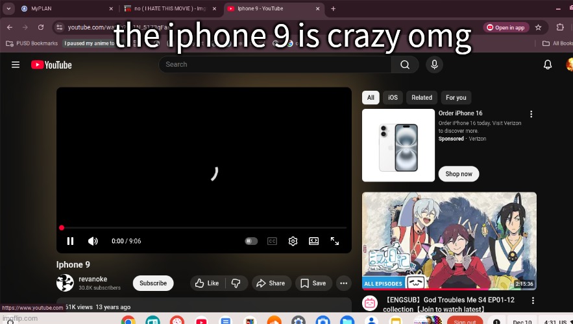Dislike the video with thumbs-down
This screenshot has width=573, height=324.
[x=236, y=283]
